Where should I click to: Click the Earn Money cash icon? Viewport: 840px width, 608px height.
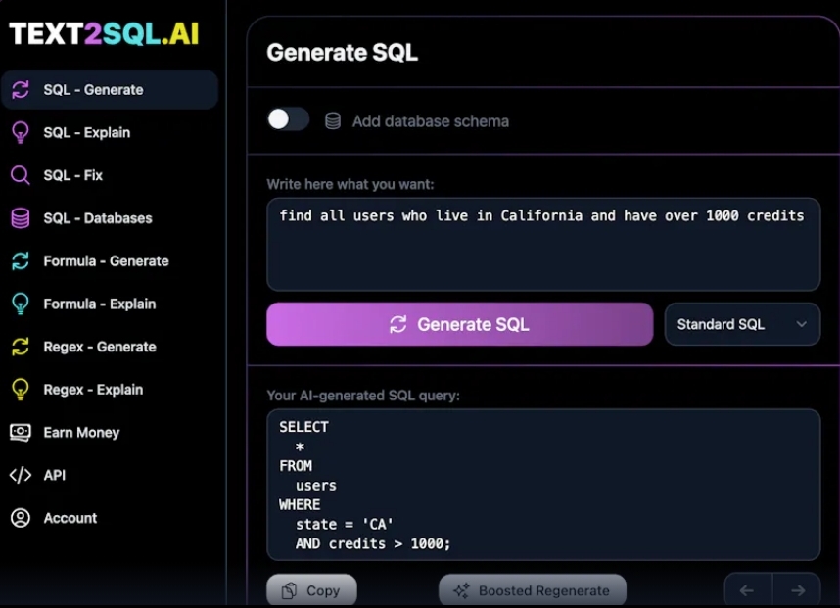(20, 432)
